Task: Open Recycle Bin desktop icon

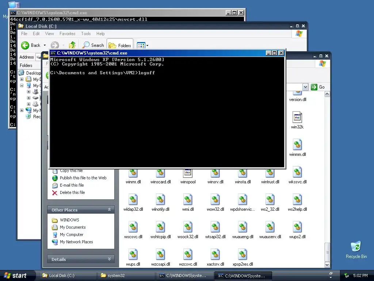Action: [356, 250]
